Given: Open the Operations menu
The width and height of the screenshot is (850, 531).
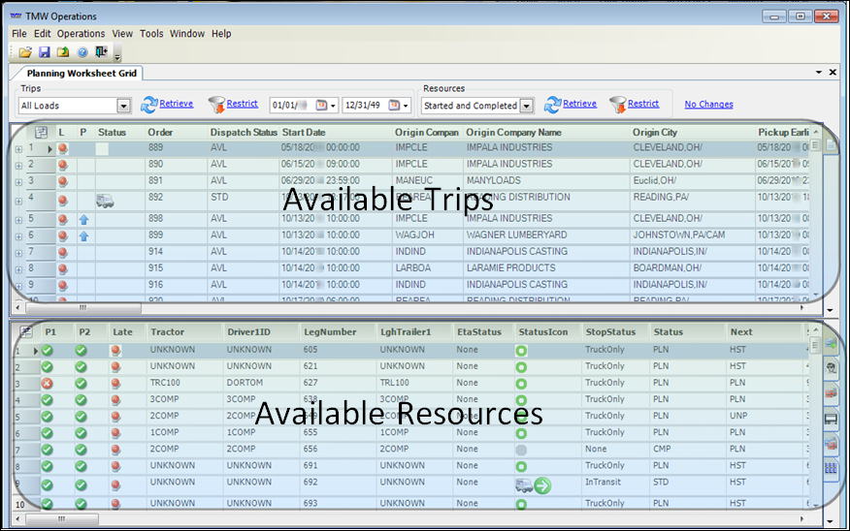Looking at the screenshot, I should [81, 33].
